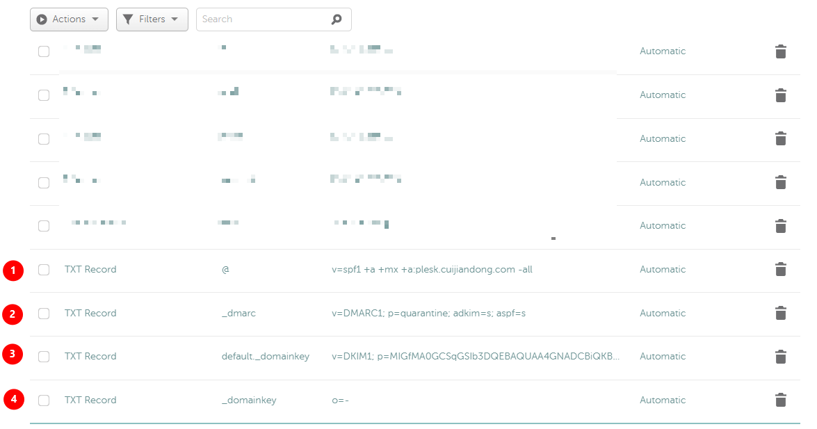Edit the v=DMARC1 quarantine value

[x=428, y=313]
